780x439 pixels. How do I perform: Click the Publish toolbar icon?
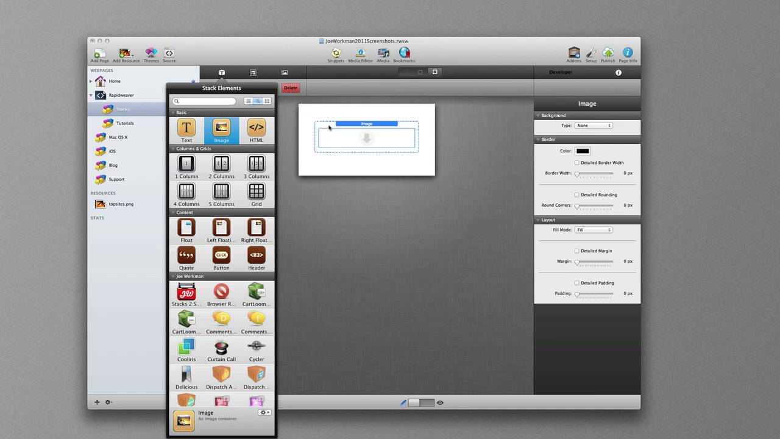[x=608, y=54]
